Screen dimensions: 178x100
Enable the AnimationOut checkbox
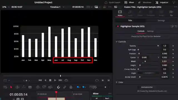[139, 87]
